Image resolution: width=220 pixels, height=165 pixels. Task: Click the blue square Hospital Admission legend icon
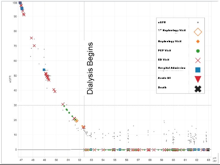pos(198,70)
